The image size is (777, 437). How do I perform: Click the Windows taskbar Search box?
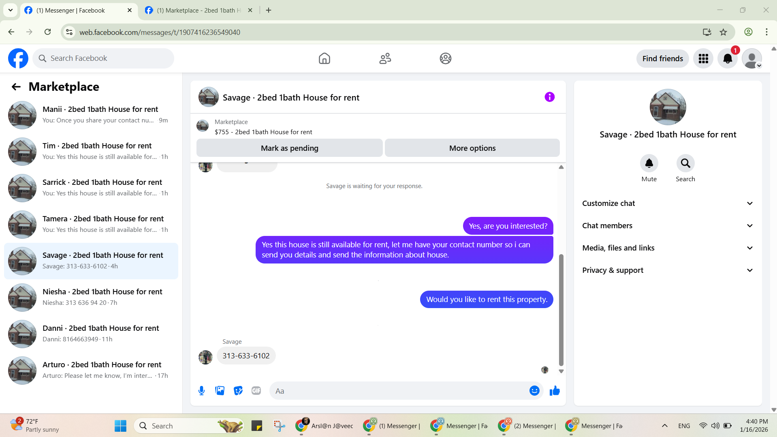(189, 426)
